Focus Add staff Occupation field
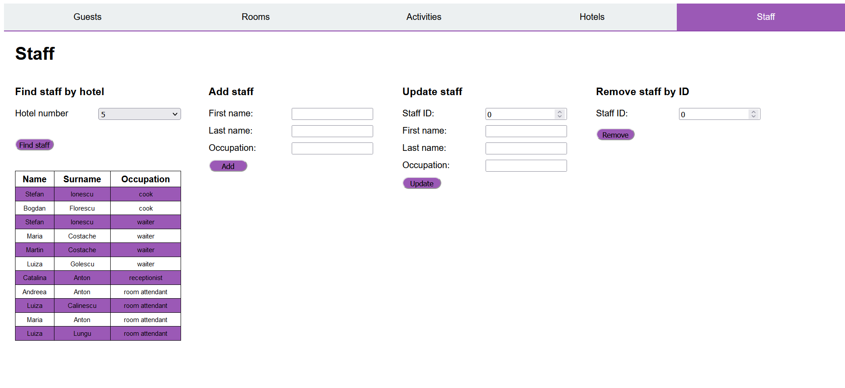Viewport: 845px width, 388px height. (332, 148)
